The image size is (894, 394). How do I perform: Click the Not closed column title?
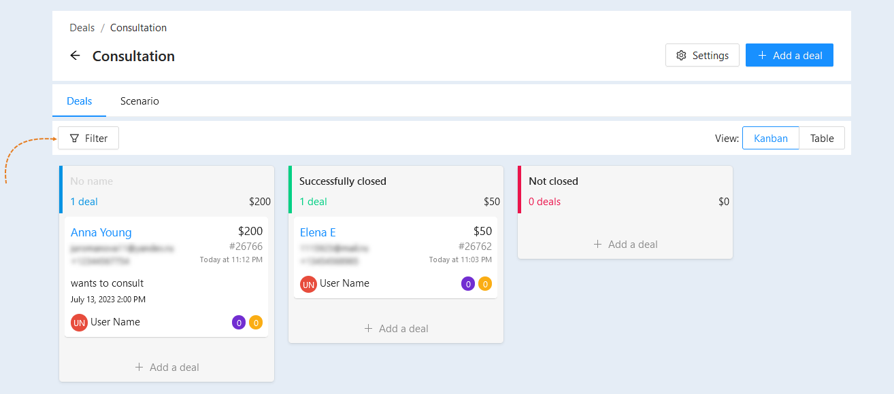[553, 181]
